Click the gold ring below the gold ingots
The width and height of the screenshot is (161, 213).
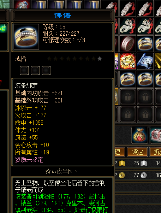pyautogui.click(x=127, y=79)
